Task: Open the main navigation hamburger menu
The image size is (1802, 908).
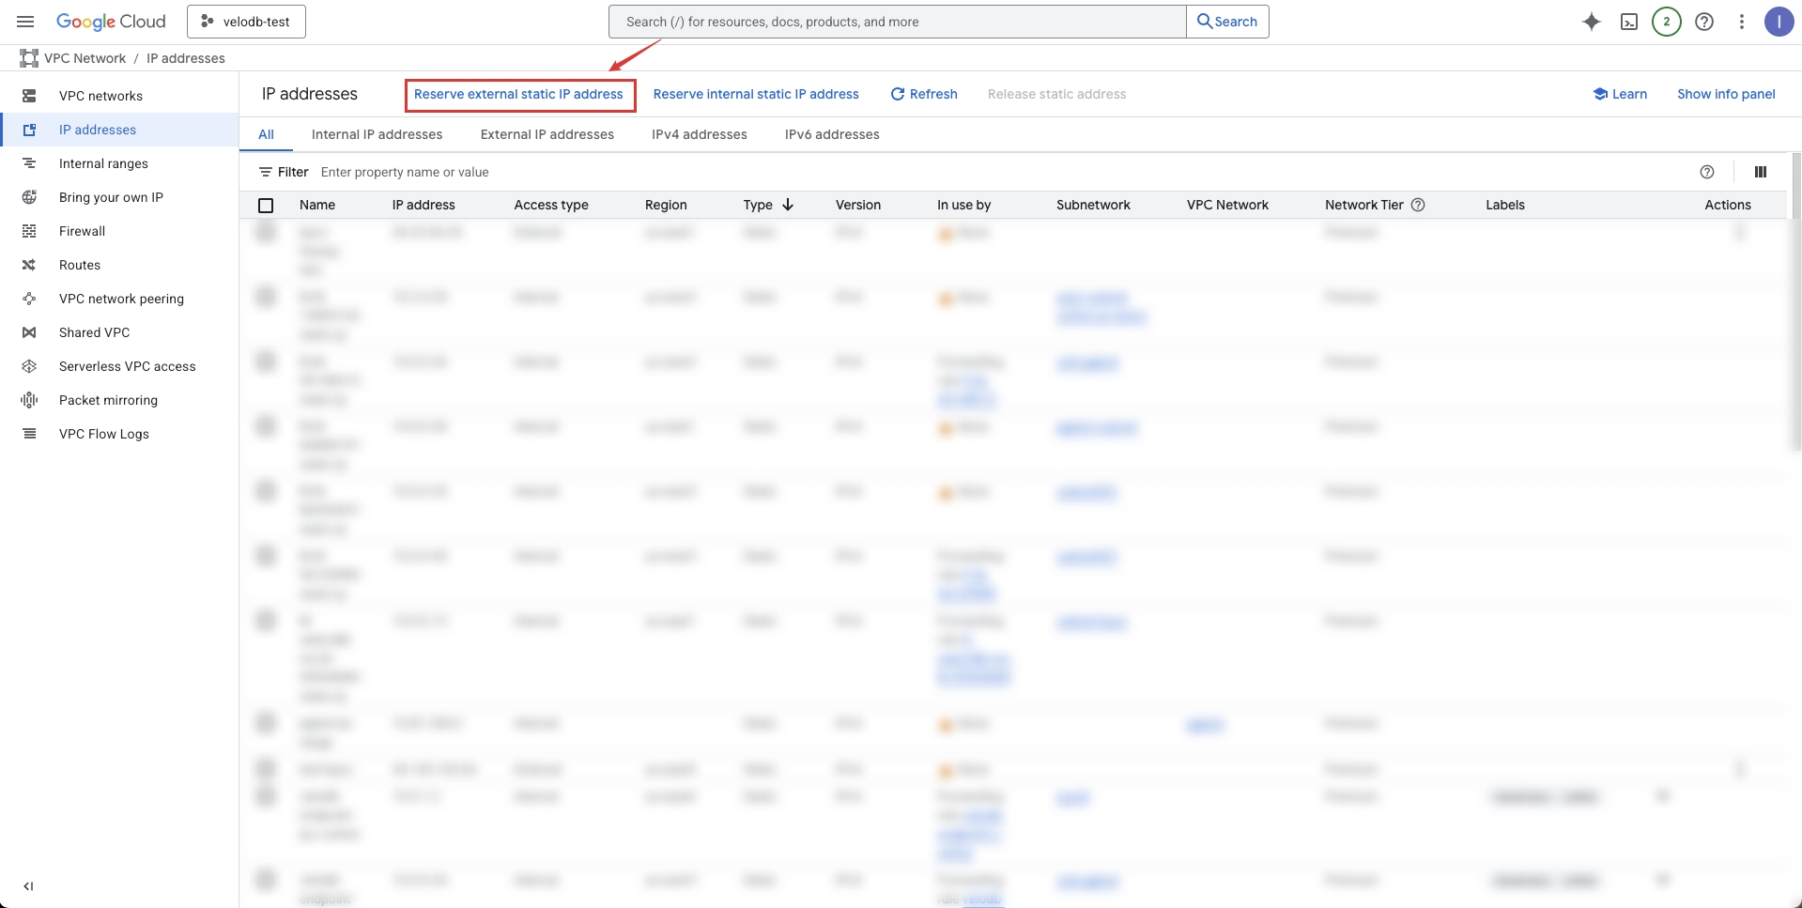Action: [25, 22]
